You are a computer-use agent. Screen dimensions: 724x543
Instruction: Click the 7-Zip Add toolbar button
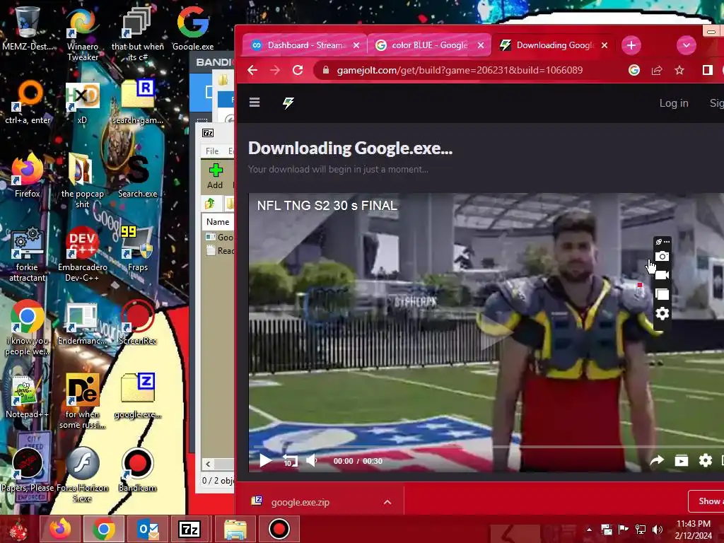pos(215,176)
